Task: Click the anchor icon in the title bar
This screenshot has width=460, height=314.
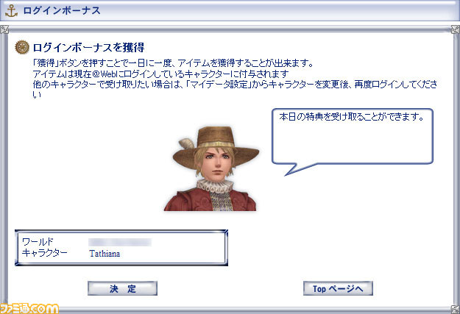Action: click(12, 11)
